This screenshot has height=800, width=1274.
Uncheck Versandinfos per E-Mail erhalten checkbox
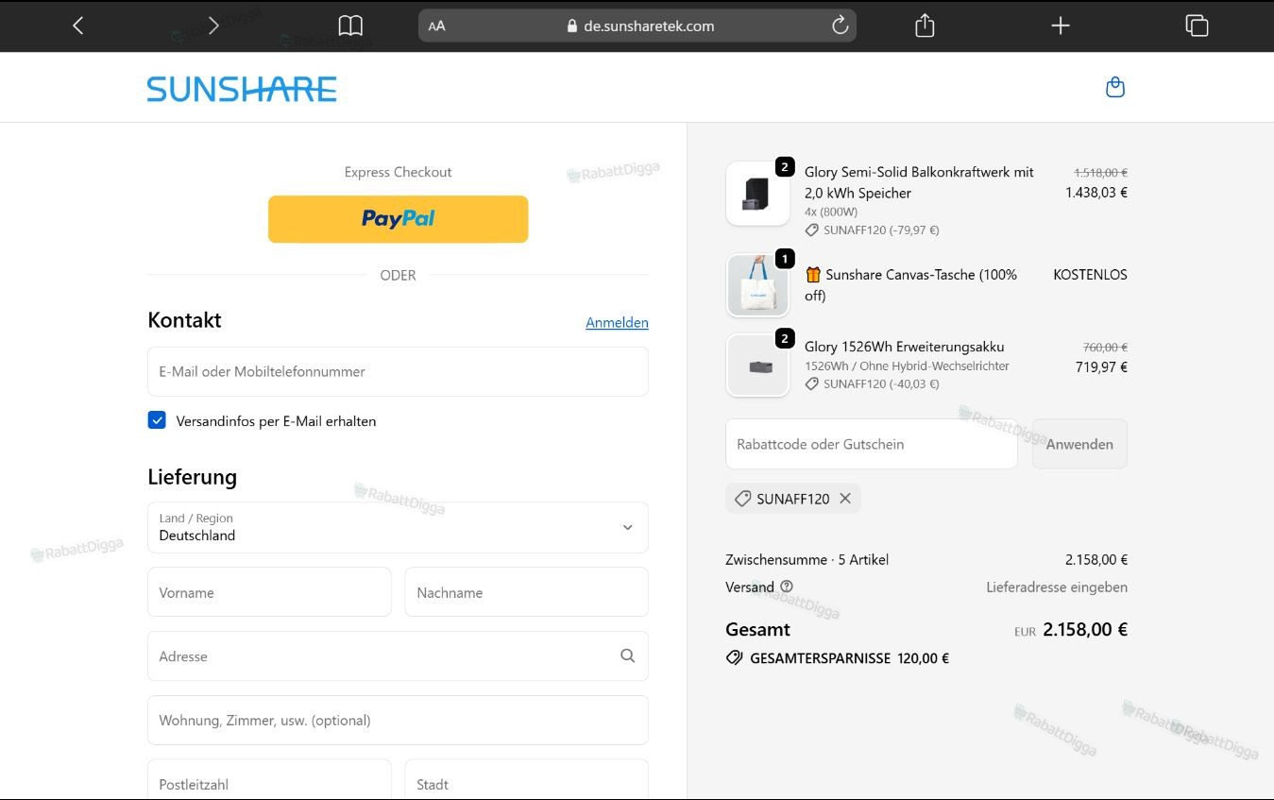[x=157, y=420]
